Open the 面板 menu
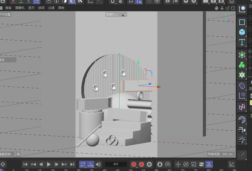 coord(61,8)
